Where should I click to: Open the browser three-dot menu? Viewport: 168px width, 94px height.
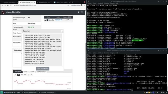[84, 5]
